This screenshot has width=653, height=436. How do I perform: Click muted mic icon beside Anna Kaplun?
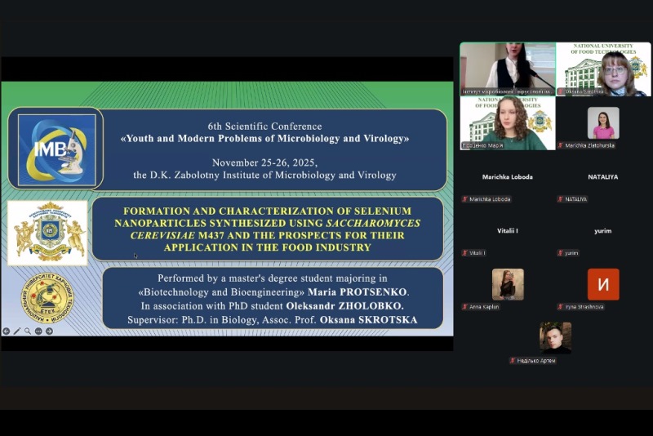[x=464, y=306]
